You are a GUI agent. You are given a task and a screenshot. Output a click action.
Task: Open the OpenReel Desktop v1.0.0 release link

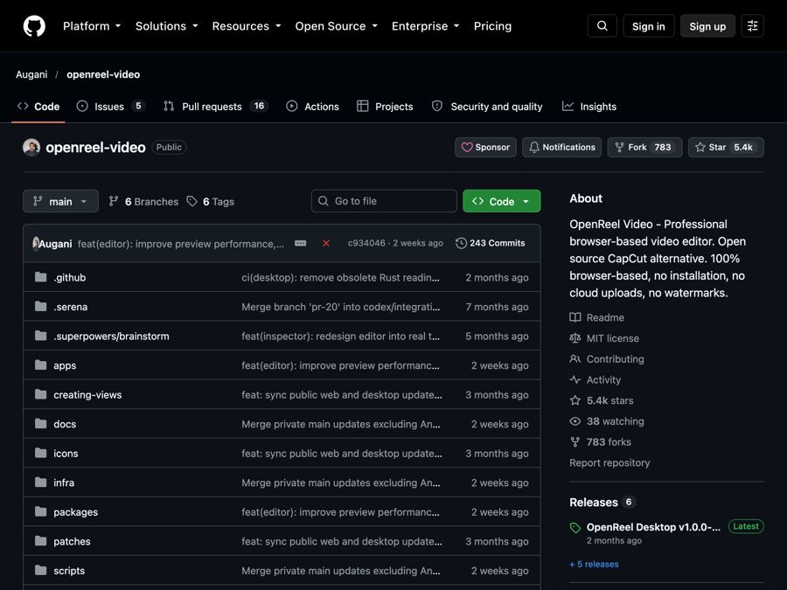653,527
